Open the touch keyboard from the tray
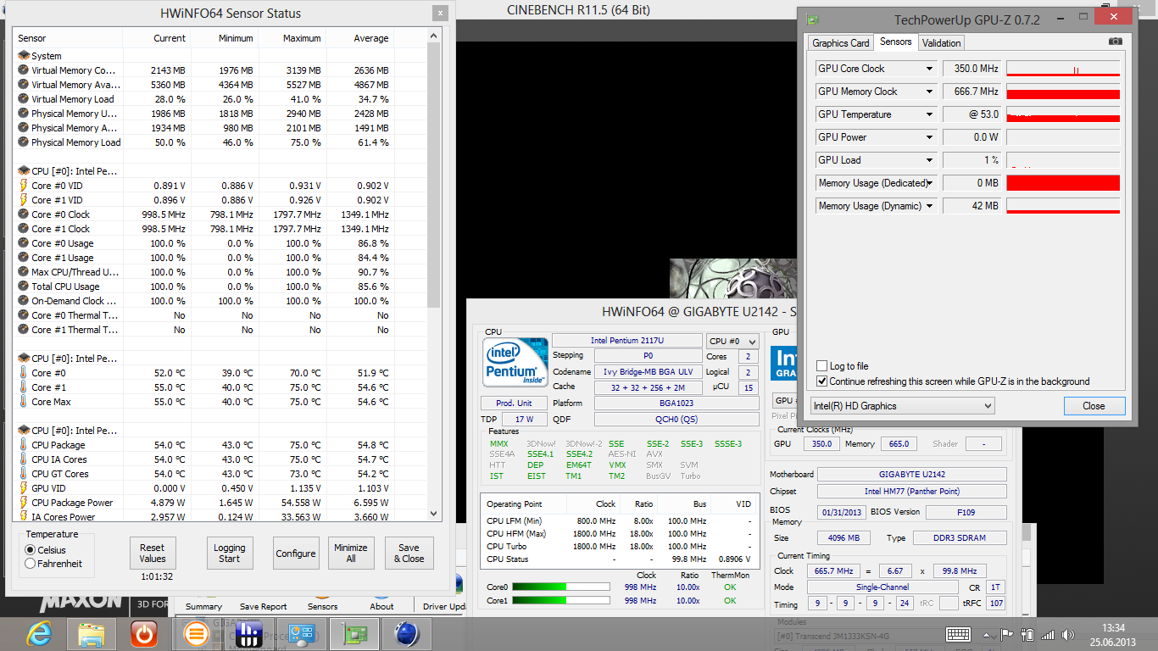 pyautogui.click(x=959, y=634)
